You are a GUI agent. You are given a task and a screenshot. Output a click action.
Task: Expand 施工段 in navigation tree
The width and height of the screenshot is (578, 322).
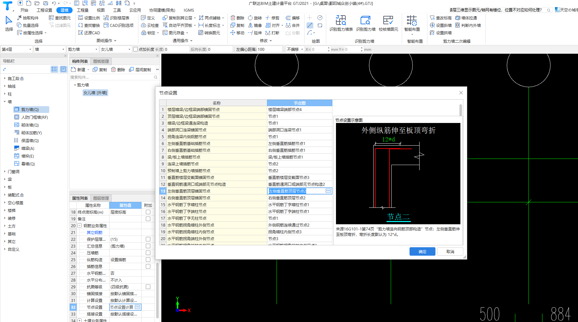(5, 78)
